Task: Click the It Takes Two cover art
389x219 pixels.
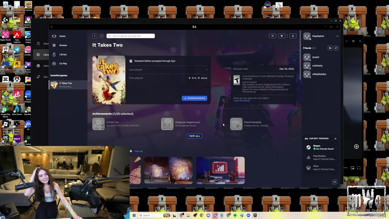Action: pos(109,80)
